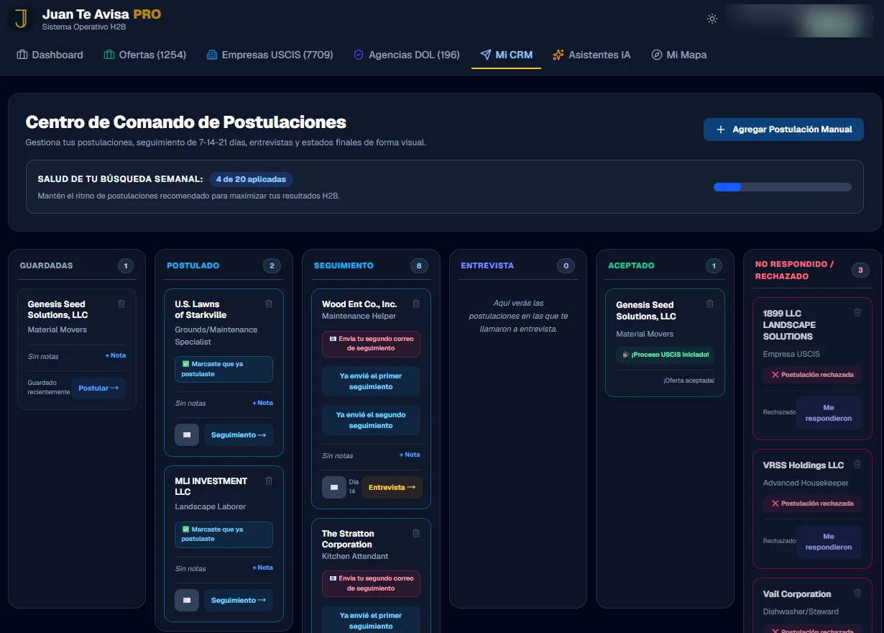The width and height of the screenshot is (884, 633).
Task: Mark first follow-up sent for Stratton Corporation
Action: coord(371,621)
